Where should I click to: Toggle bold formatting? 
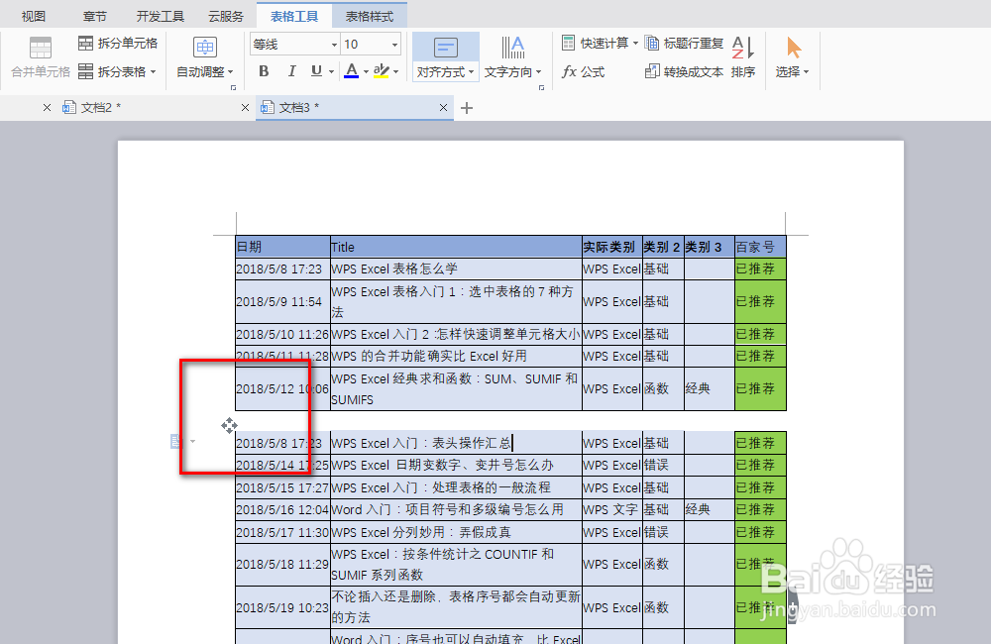[265, 70]
